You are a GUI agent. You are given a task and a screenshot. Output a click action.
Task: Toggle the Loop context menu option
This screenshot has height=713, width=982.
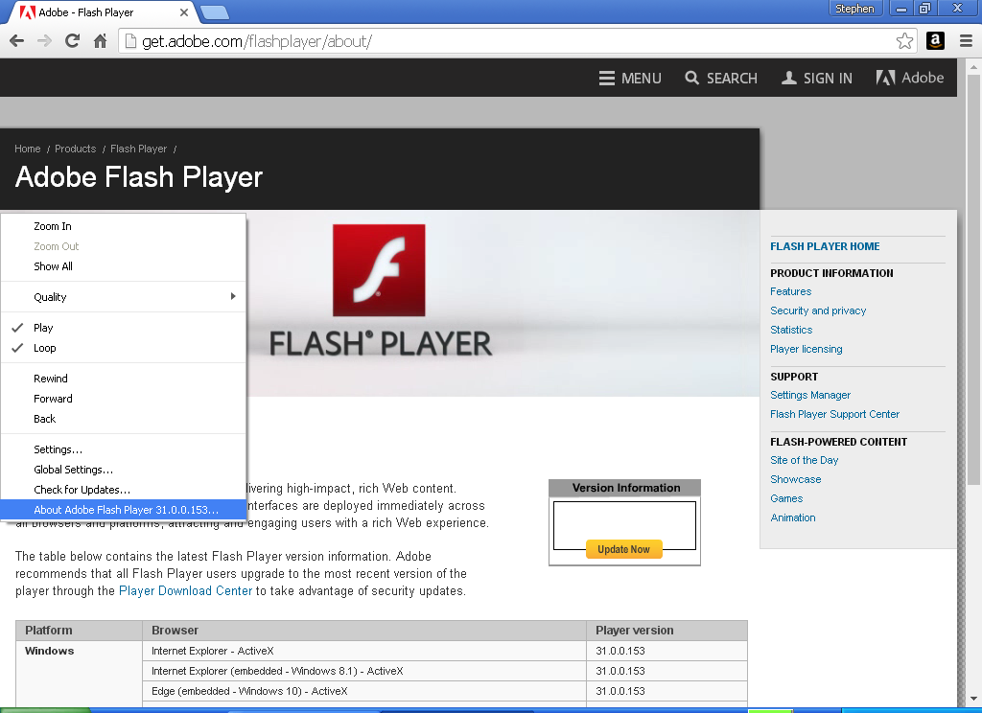click(124, 348)
